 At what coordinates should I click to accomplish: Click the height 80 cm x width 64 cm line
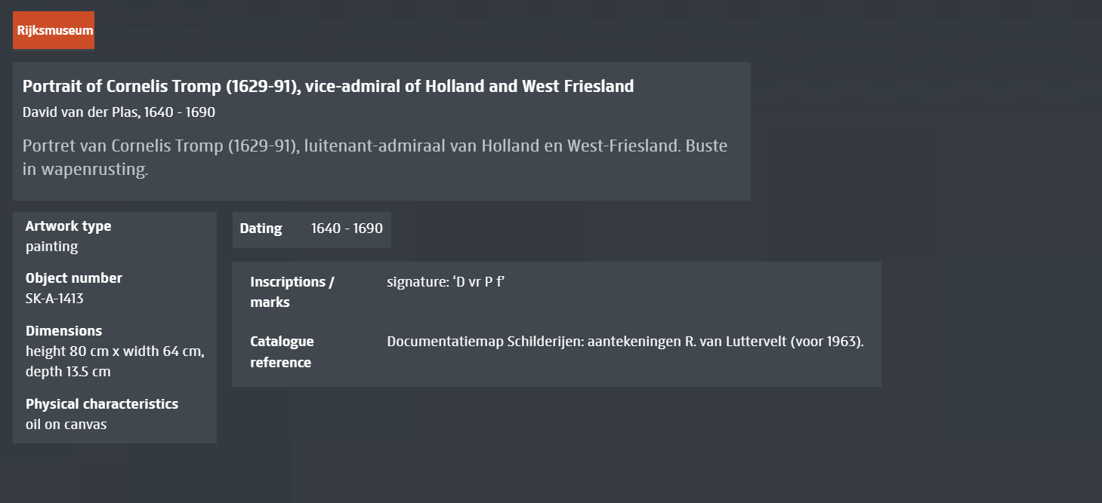115,351
